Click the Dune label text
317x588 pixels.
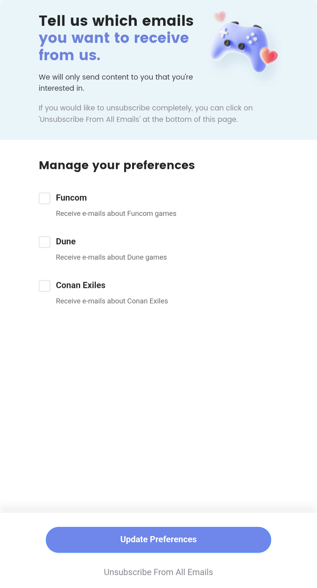coord(66,241)
